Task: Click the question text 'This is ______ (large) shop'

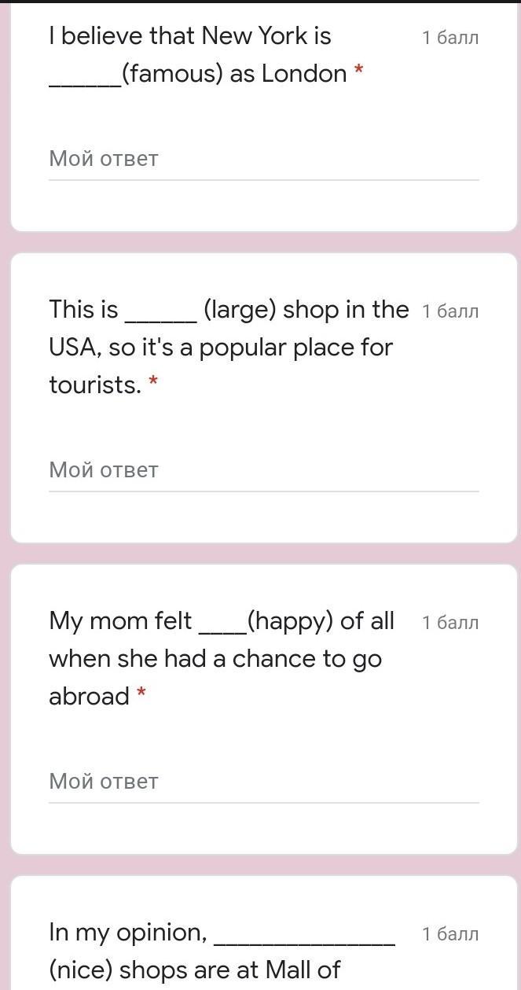Action: 228,310
